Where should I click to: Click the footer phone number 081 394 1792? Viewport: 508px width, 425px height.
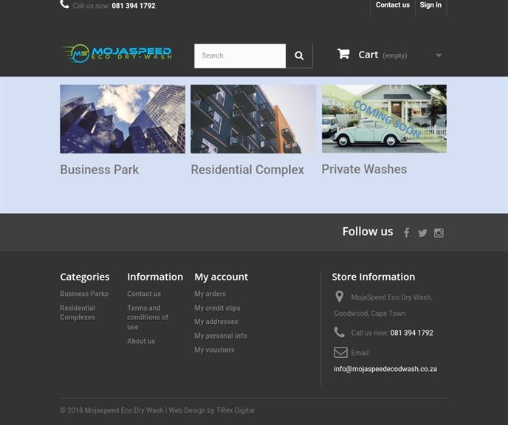pyautogui.click(x=411, y=333)
